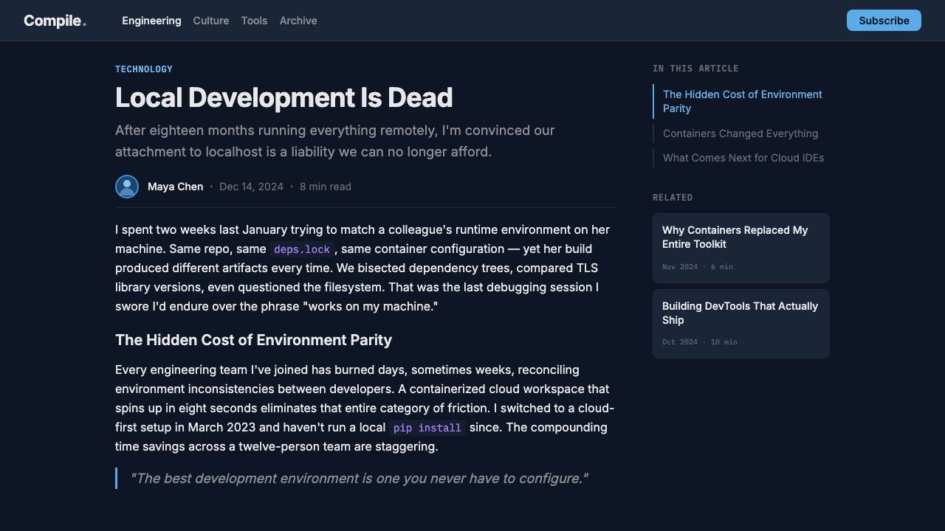Open the Tools nav item
Image resolution: width=945 pixels, height=531 pixels.
(254, 21)
